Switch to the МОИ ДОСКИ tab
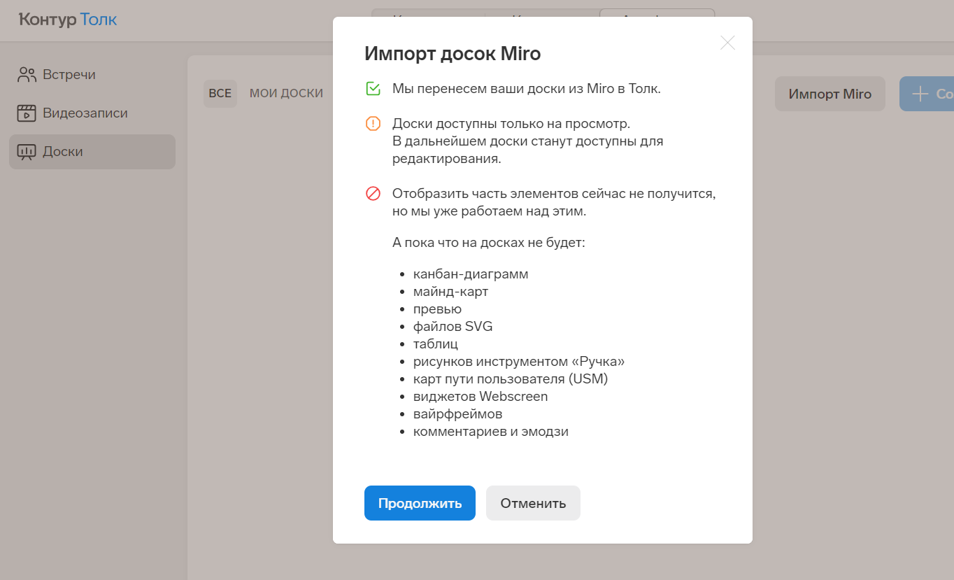The width and height of the screenshot is (954, 580). 286,94
